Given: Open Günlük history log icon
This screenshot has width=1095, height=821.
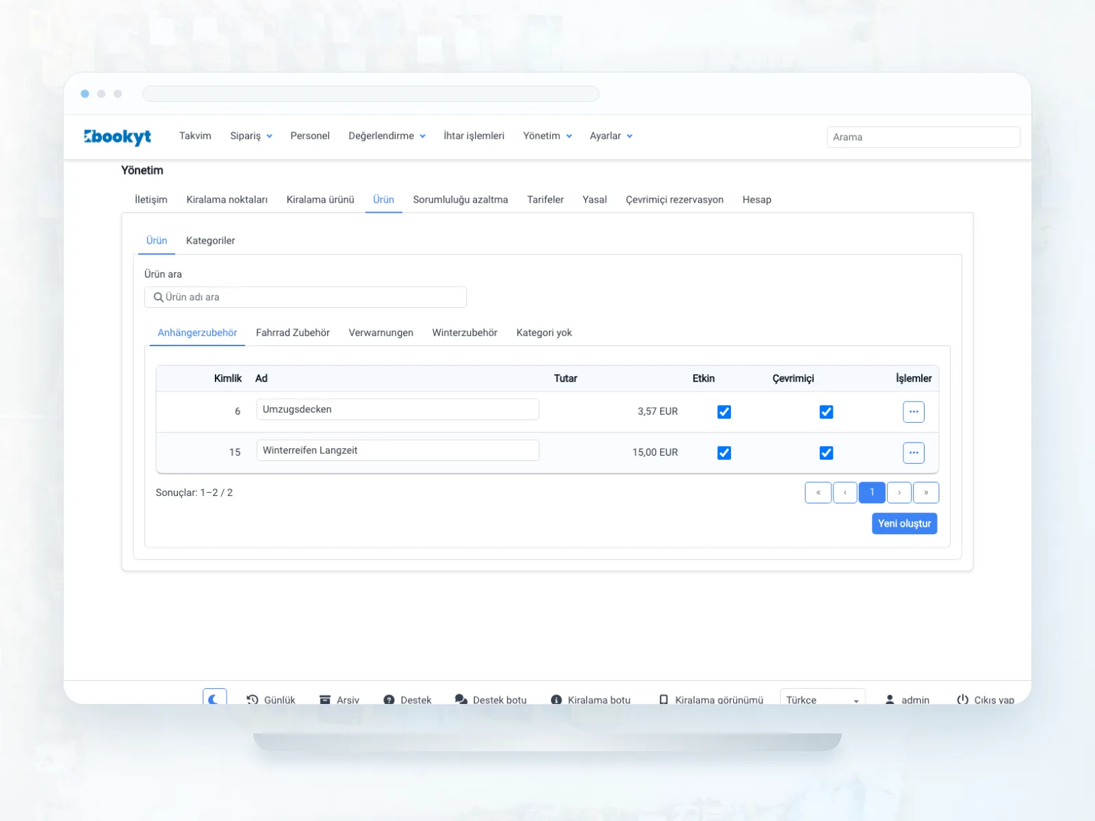Looking at the screenshot, I should pos(253,700).
